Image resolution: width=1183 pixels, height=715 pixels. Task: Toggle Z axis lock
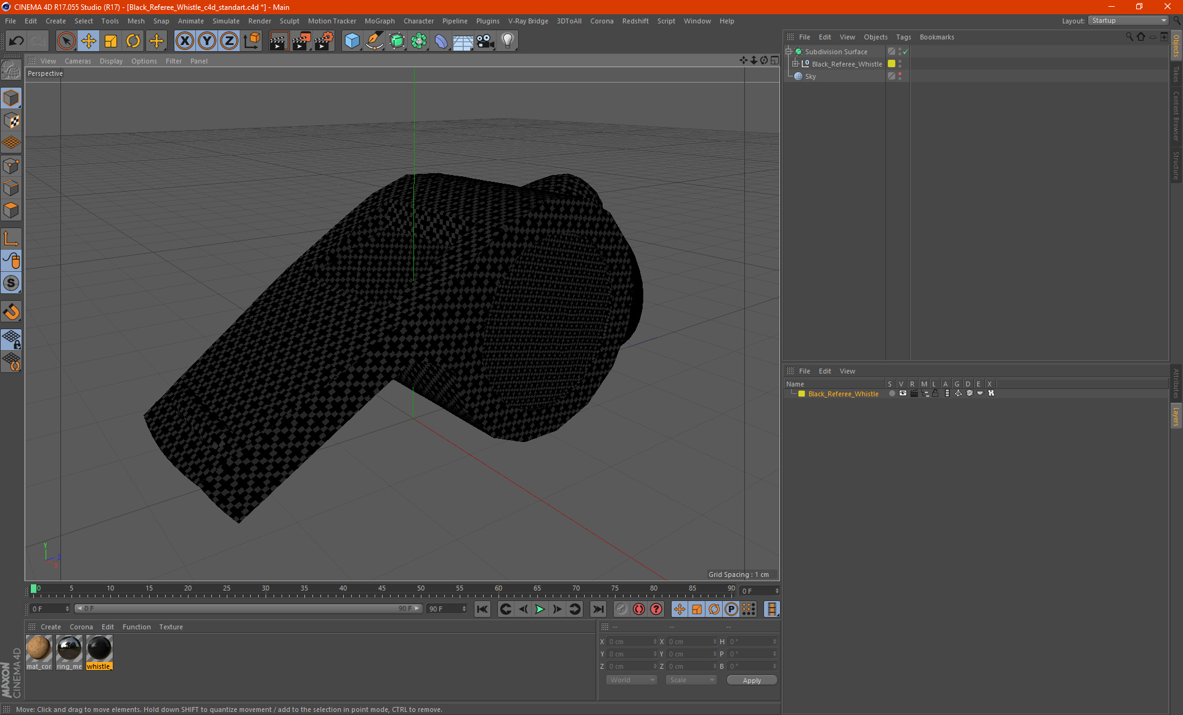(229, 41)
